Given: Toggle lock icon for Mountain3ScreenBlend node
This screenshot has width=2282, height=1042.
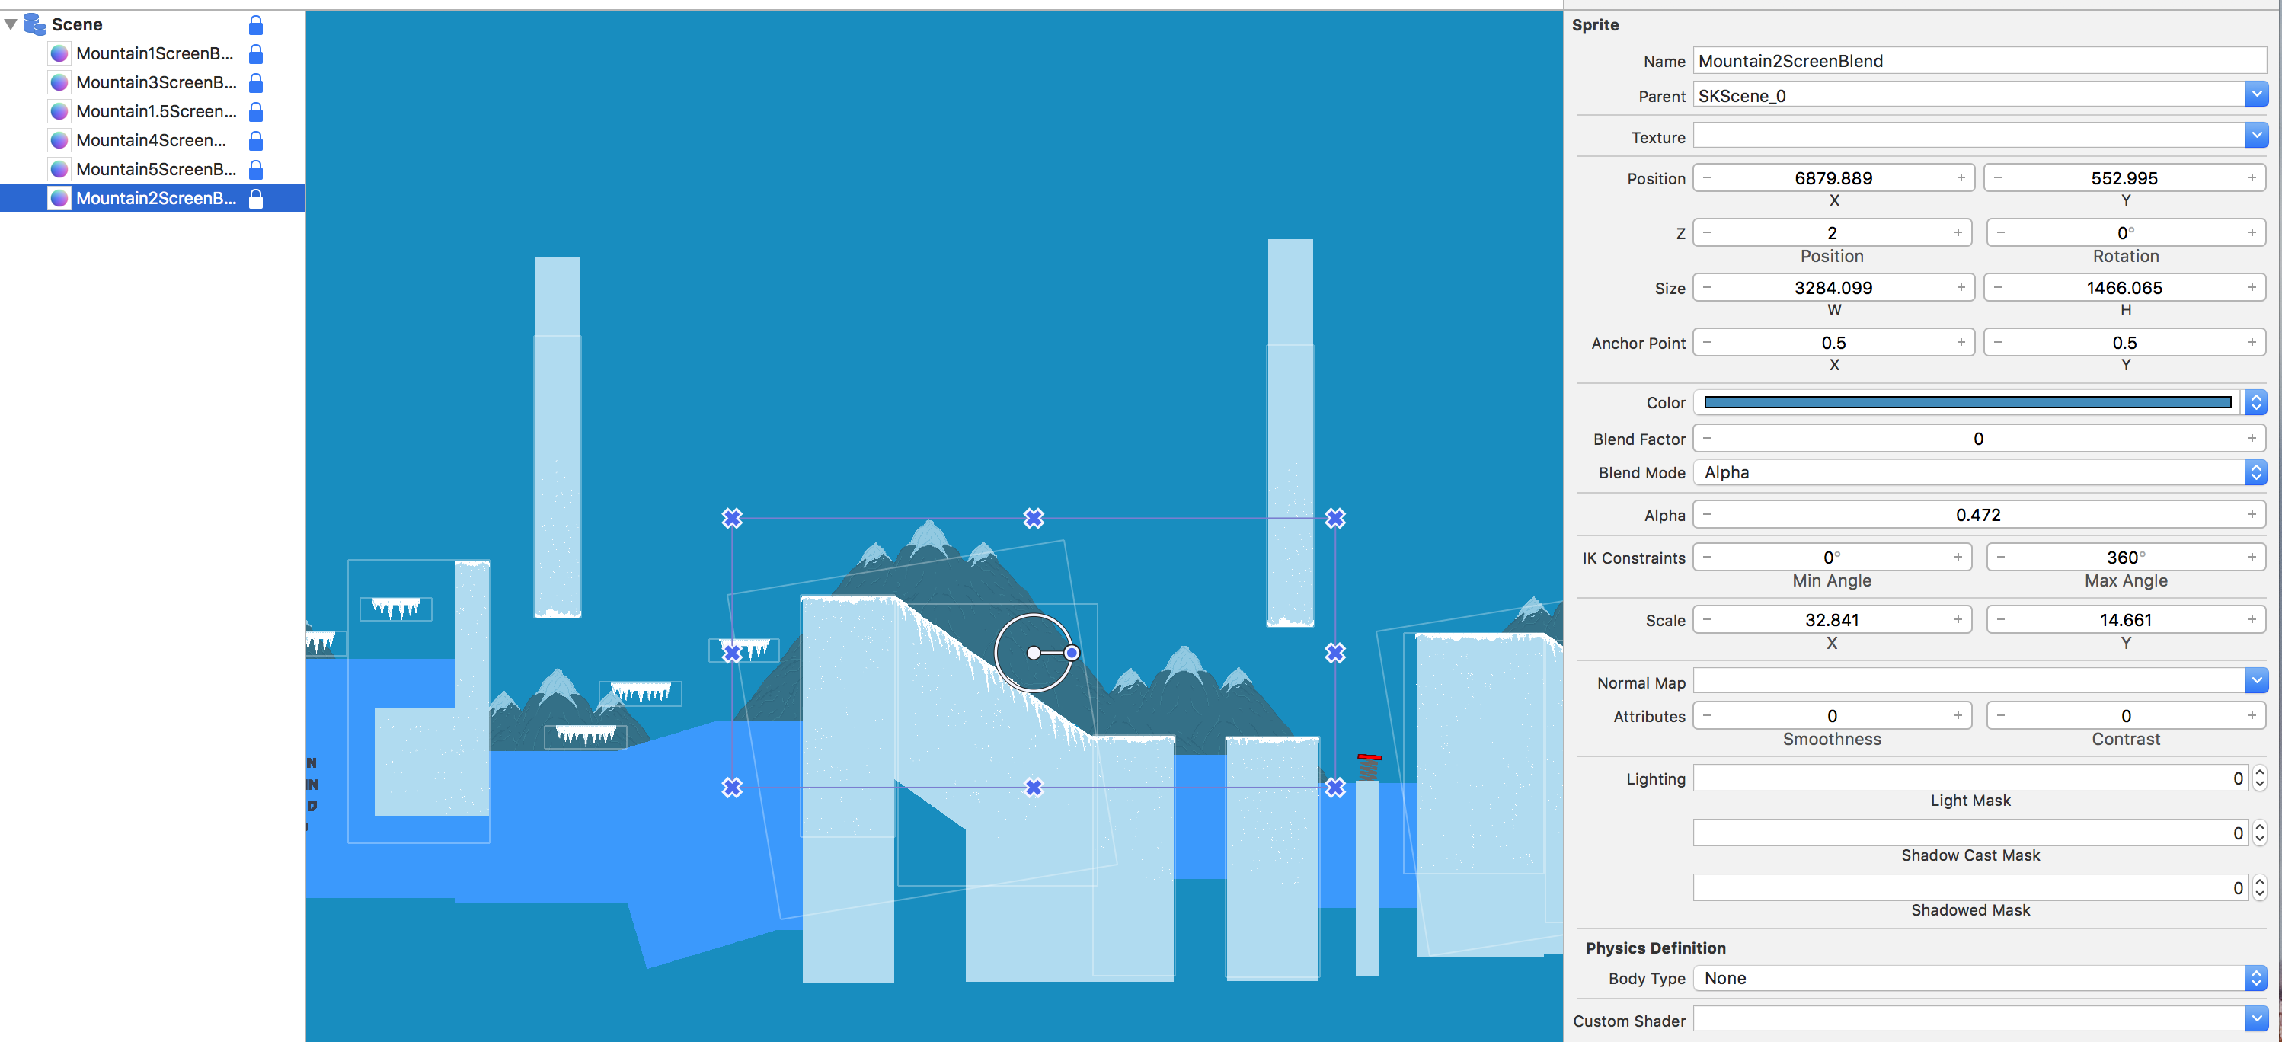Looking at the screenshot, I should click(255, 83).
